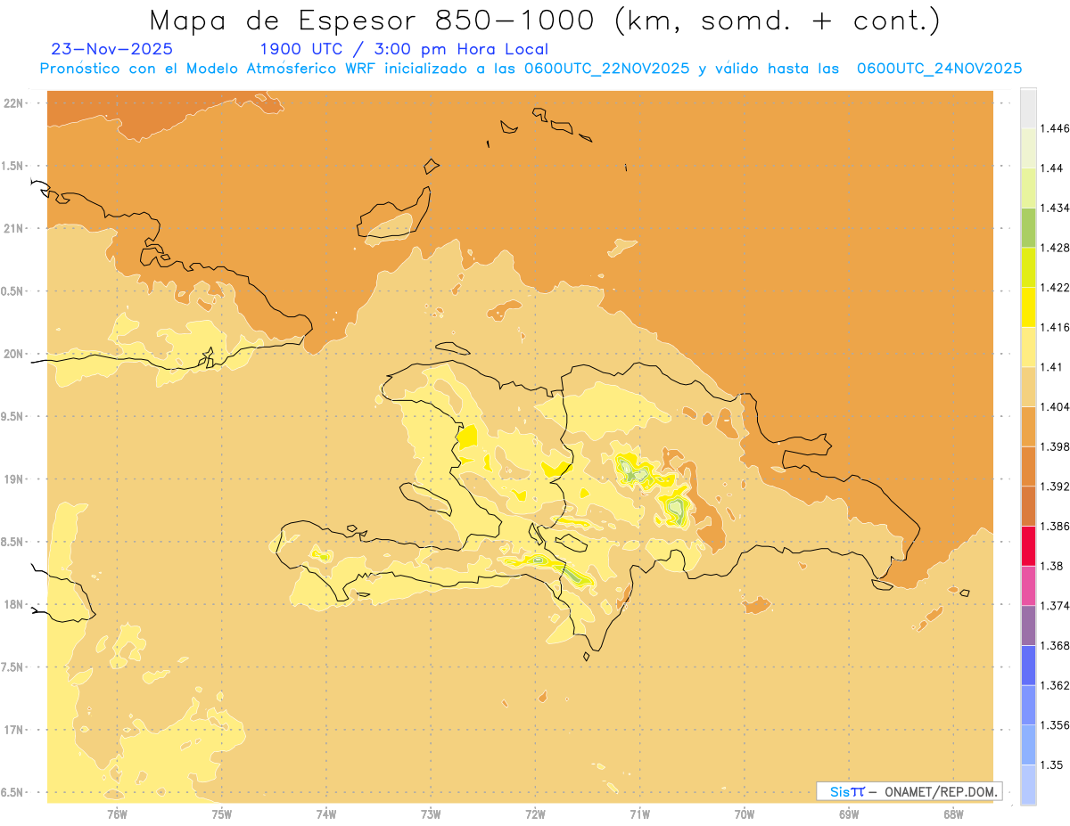Click the '74W' longitude label
The height and width of the screenshot is (826, 1070).
coord(326,814)
